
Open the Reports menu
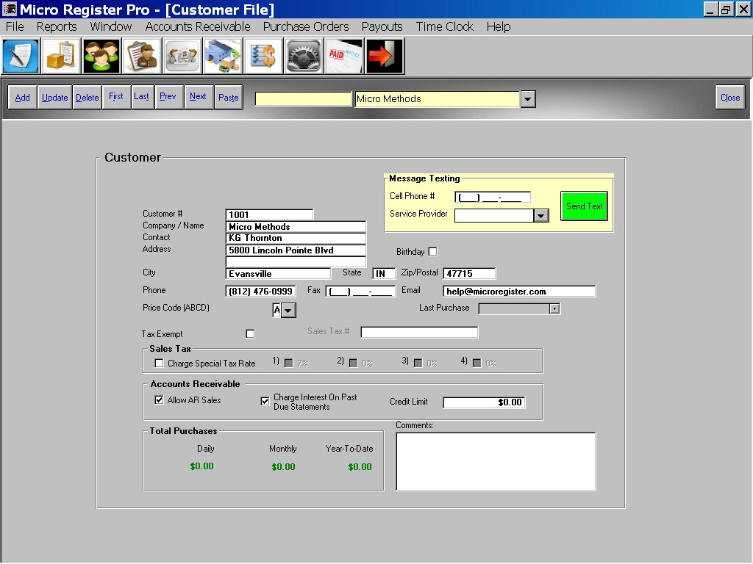click(57, 27)
